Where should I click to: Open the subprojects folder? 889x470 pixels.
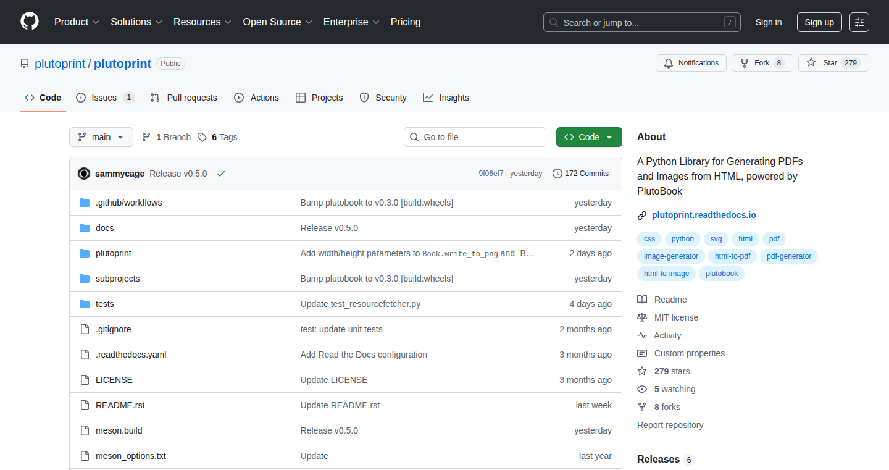[x=118, y=279]
